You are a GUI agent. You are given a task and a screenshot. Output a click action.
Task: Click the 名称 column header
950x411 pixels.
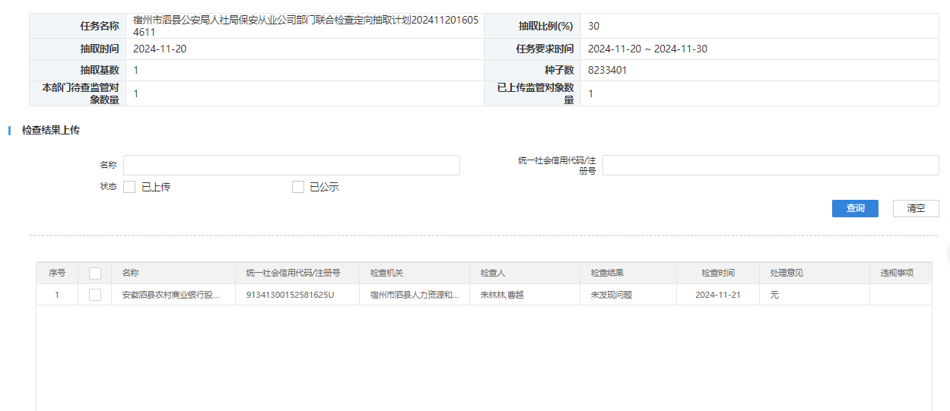[x=130, y=273]
